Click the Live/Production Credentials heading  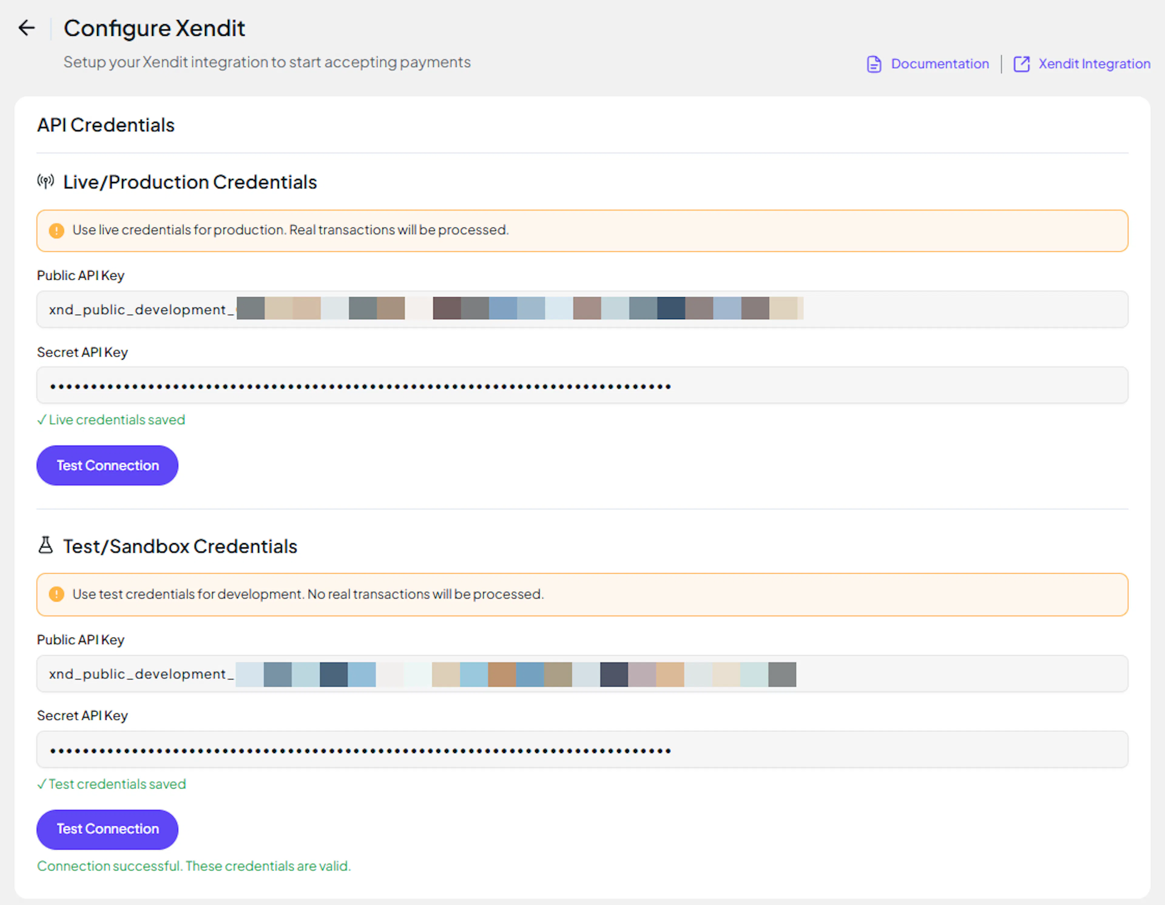[190, 182]
